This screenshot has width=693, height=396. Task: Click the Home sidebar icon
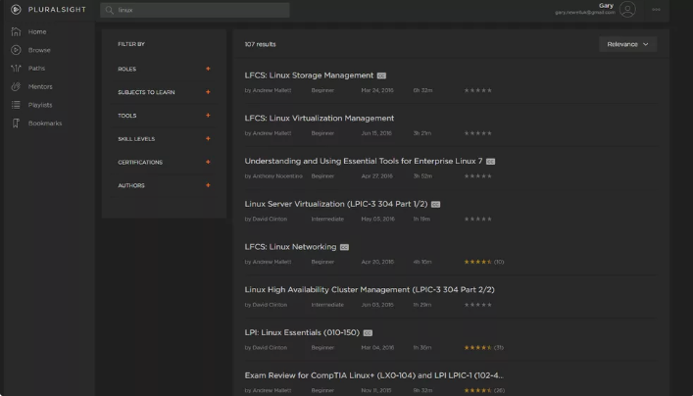pyautogui.click(x=16, y=31)
